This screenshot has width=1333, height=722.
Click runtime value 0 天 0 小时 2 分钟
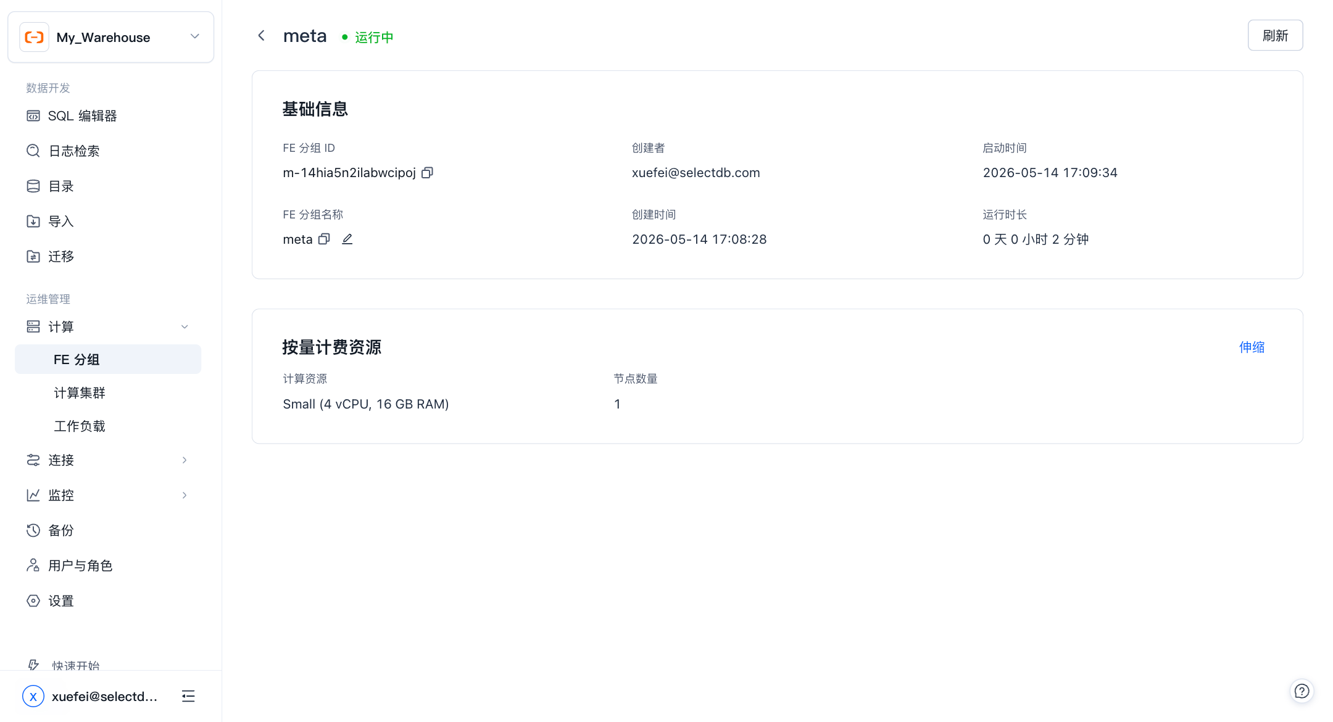[x=1036, y=239]
